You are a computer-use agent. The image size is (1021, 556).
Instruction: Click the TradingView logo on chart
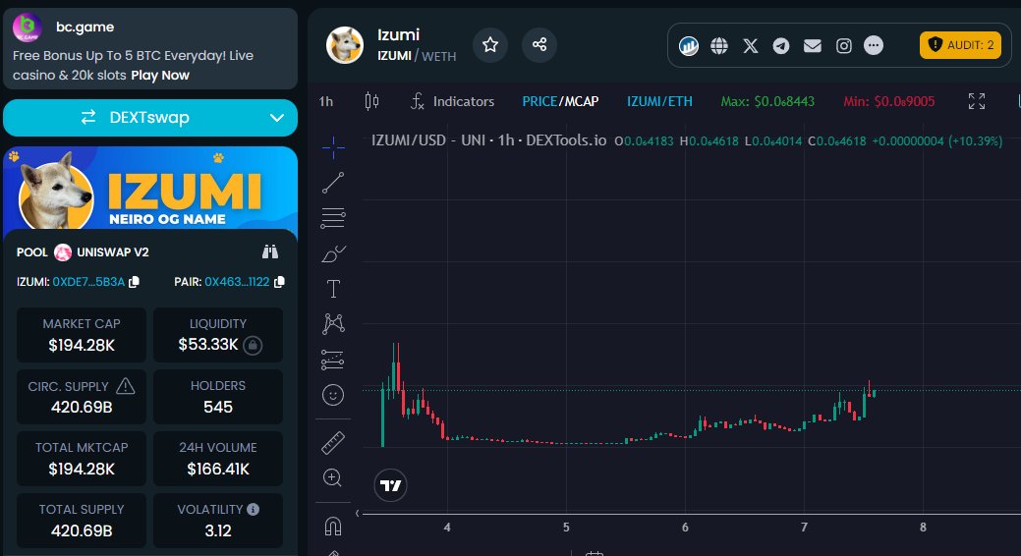coord(391,485)
